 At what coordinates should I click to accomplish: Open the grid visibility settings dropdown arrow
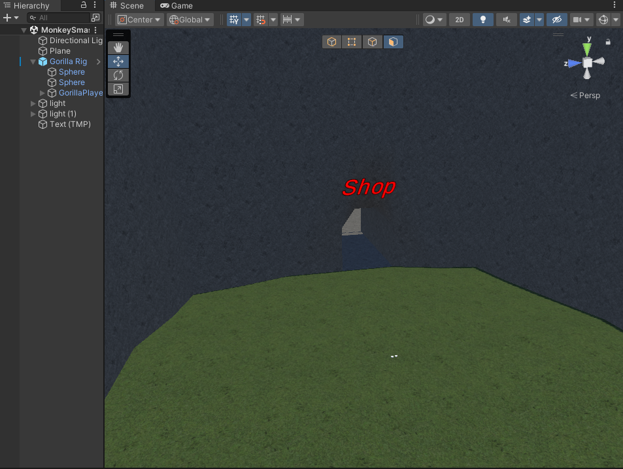click(246, 20)
